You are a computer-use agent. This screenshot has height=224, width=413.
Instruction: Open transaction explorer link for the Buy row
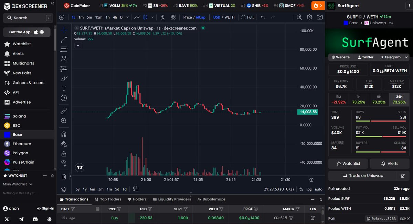point(313,218)
